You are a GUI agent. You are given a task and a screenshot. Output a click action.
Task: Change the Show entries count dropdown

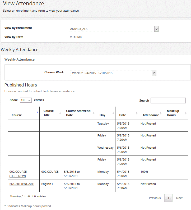click(26, 100)
